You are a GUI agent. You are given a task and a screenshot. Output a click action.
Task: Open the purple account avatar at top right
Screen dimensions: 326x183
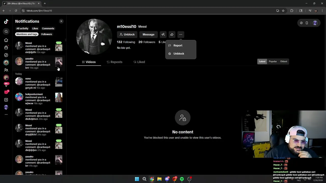tap(315, 23)
